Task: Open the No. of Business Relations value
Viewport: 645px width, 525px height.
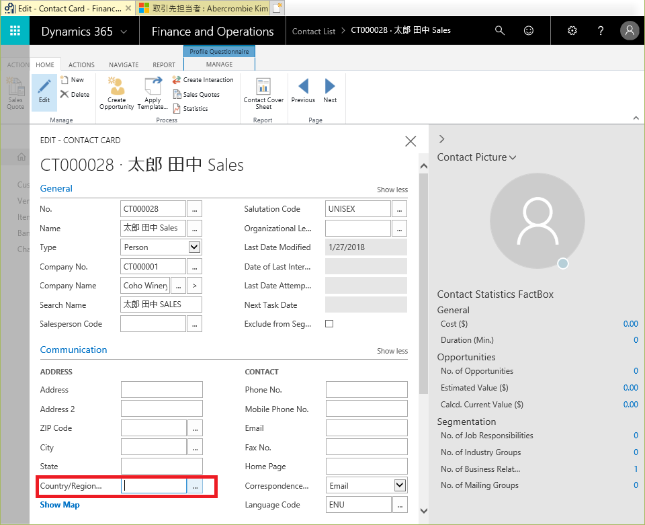Action: pos(636,469)
